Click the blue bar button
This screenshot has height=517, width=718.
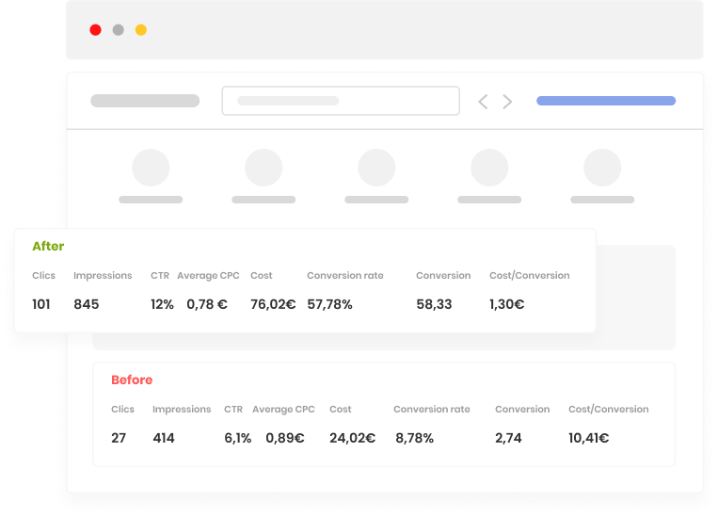[x=606, y=101]
